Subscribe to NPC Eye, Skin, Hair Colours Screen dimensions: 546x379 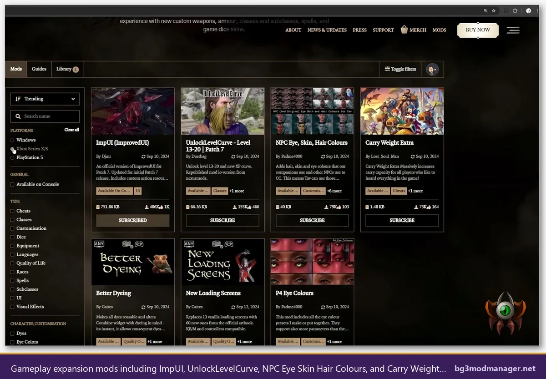(312, 220)
